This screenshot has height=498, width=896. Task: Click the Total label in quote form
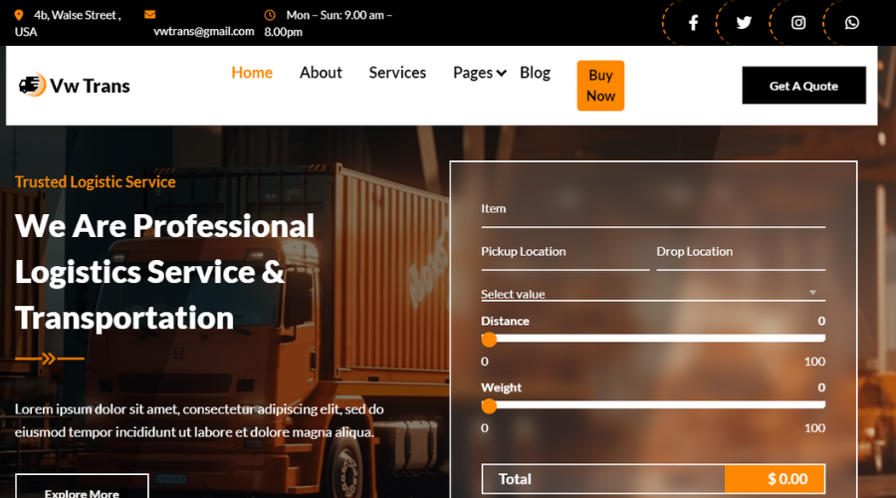click(x=515, y=478)
